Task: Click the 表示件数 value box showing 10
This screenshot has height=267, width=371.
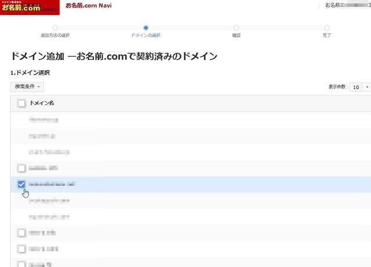Action: pyautogui.click(x=355, y=87)
